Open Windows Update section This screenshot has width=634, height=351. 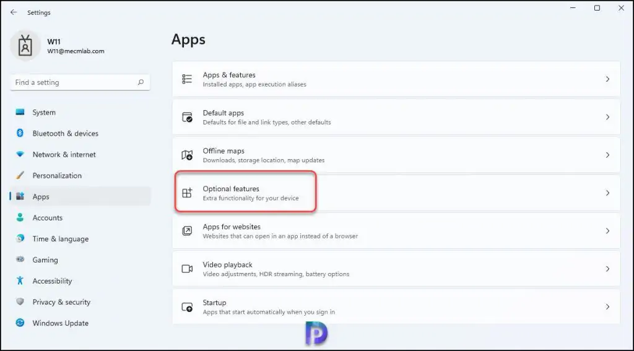pos(80,323)
